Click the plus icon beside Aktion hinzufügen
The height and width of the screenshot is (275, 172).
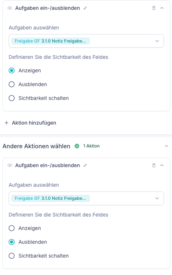click(x=7, y=123)
